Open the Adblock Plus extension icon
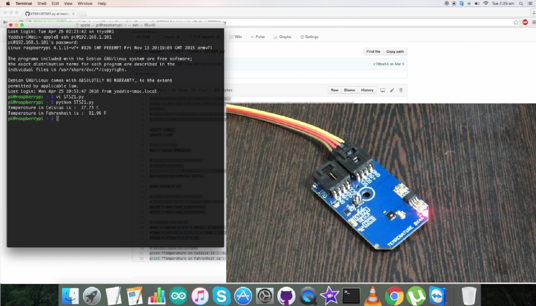The image size is (536, 306). click(x=525, y=22)
